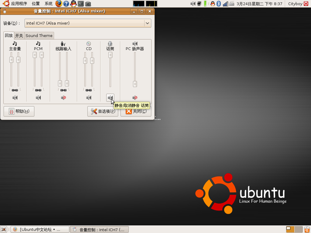Click PCM right channel slider handle
Screen dimensions: 311x233
42,55
